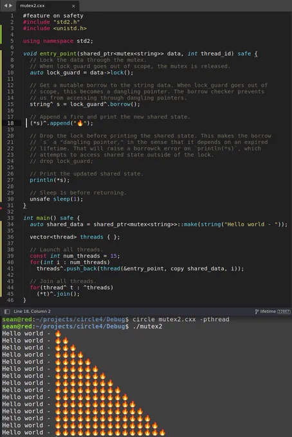Viewport: 292px width, 437px height.
Task: Click the 'threads^.push_back' line
Action: click(140, 269)
